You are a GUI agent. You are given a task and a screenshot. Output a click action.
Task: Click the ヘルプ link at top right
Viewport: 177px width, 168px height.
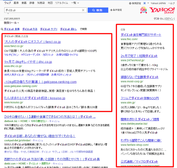click(x=172, y=3)
